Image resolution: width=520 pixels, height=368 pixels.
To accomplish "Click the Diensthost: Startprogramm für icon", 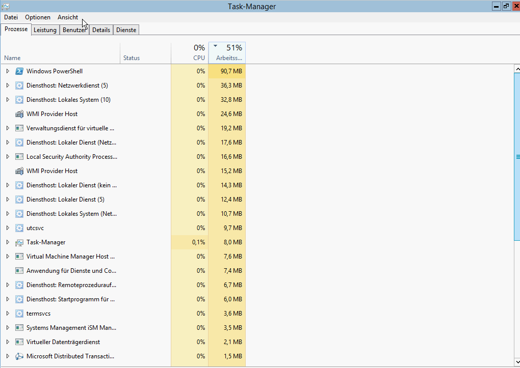I will 19,299.
